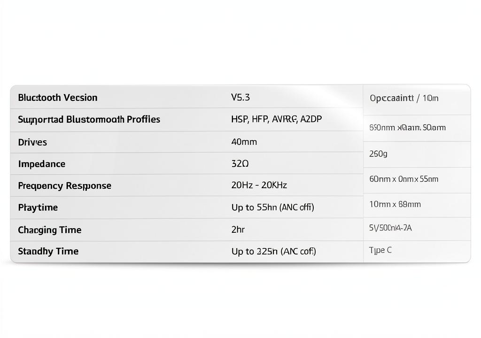
Task: Click the Standby Time row label
Action: pos(48,251)
